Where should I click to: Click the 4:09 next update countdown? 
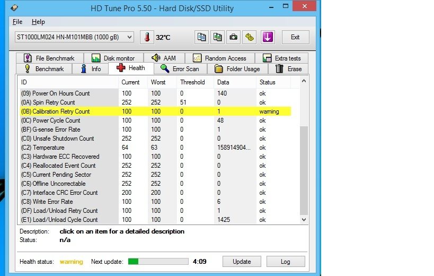[200, 261]
